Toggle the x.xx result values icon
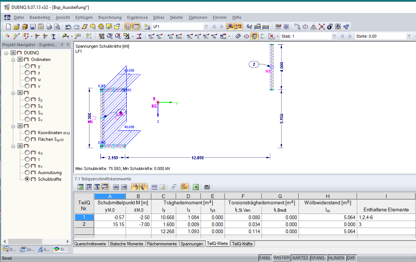 point(238,27)
